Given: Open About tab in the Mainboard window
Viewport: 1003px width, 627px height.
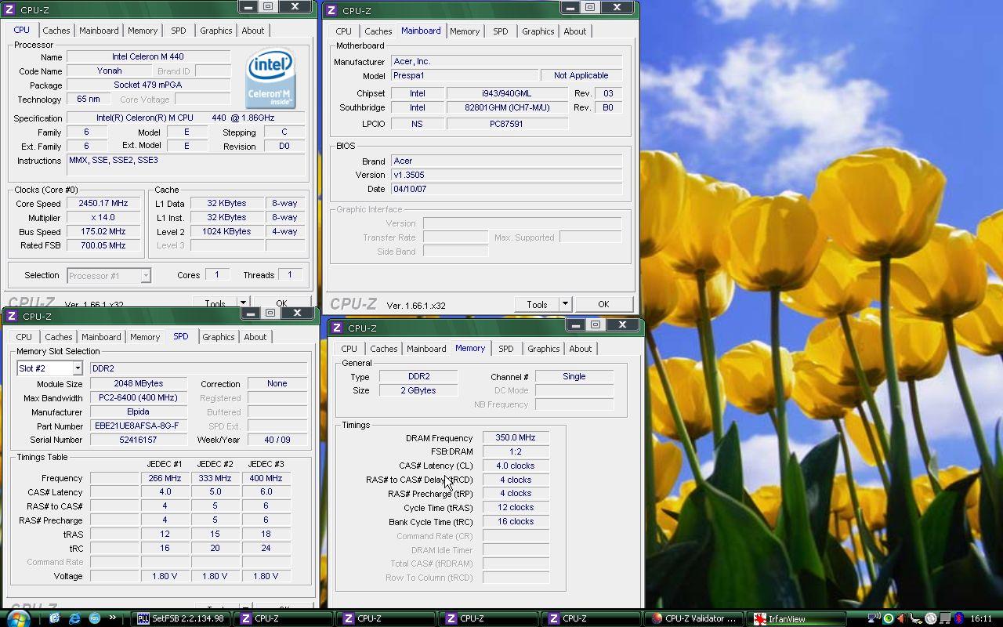Looking at the screenshot, I should pyautogui.click(x=574, y=31).
